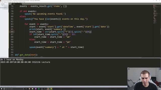Close the open editor tab
Viewport: 161px width, 90px height.
pyautogui.click(x=20, y=4)
